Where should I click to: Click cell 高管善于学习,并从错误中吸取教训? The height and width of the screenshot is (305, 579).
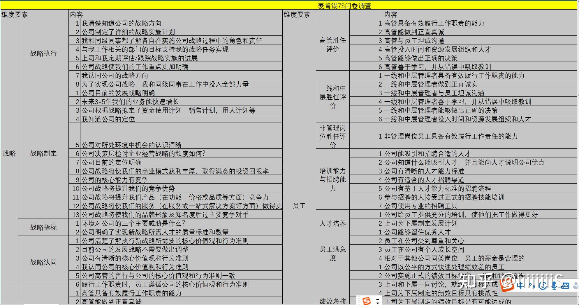[480, 67]
